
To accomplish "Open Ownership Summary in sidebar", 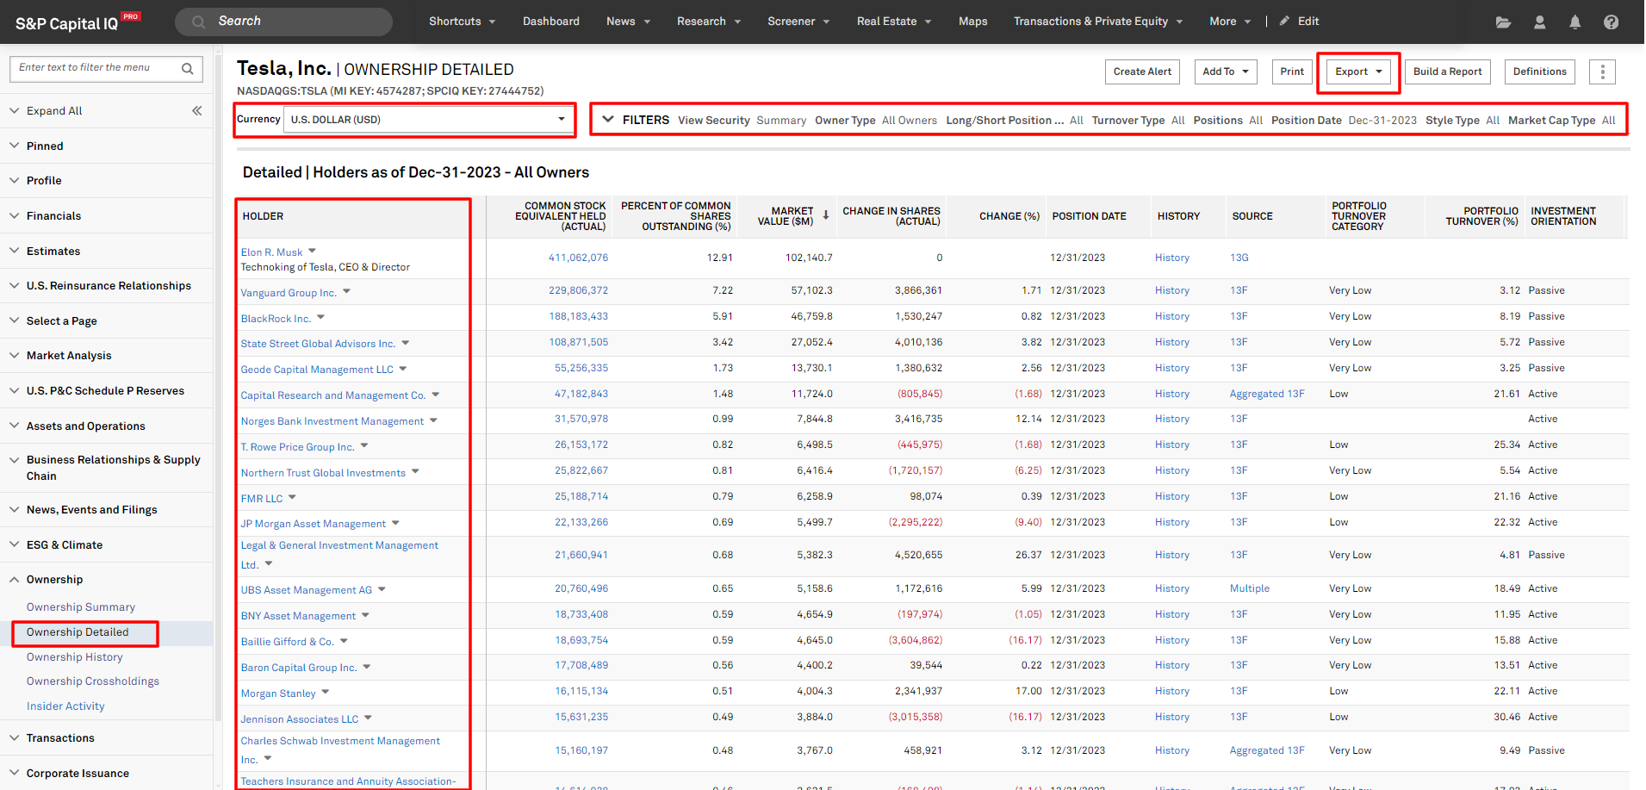I will [81, 607].
